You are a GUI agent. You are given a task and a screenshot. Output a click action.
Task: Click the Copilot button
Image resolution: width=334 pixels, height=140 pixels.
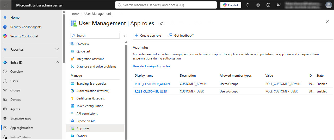[231, 5]
